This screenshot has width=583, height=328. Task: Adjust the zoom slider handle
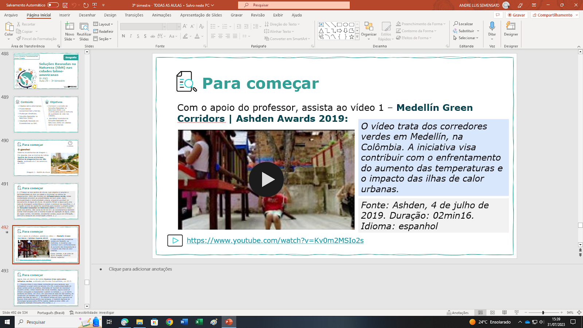pyautogui.click(x=543, y=313)
